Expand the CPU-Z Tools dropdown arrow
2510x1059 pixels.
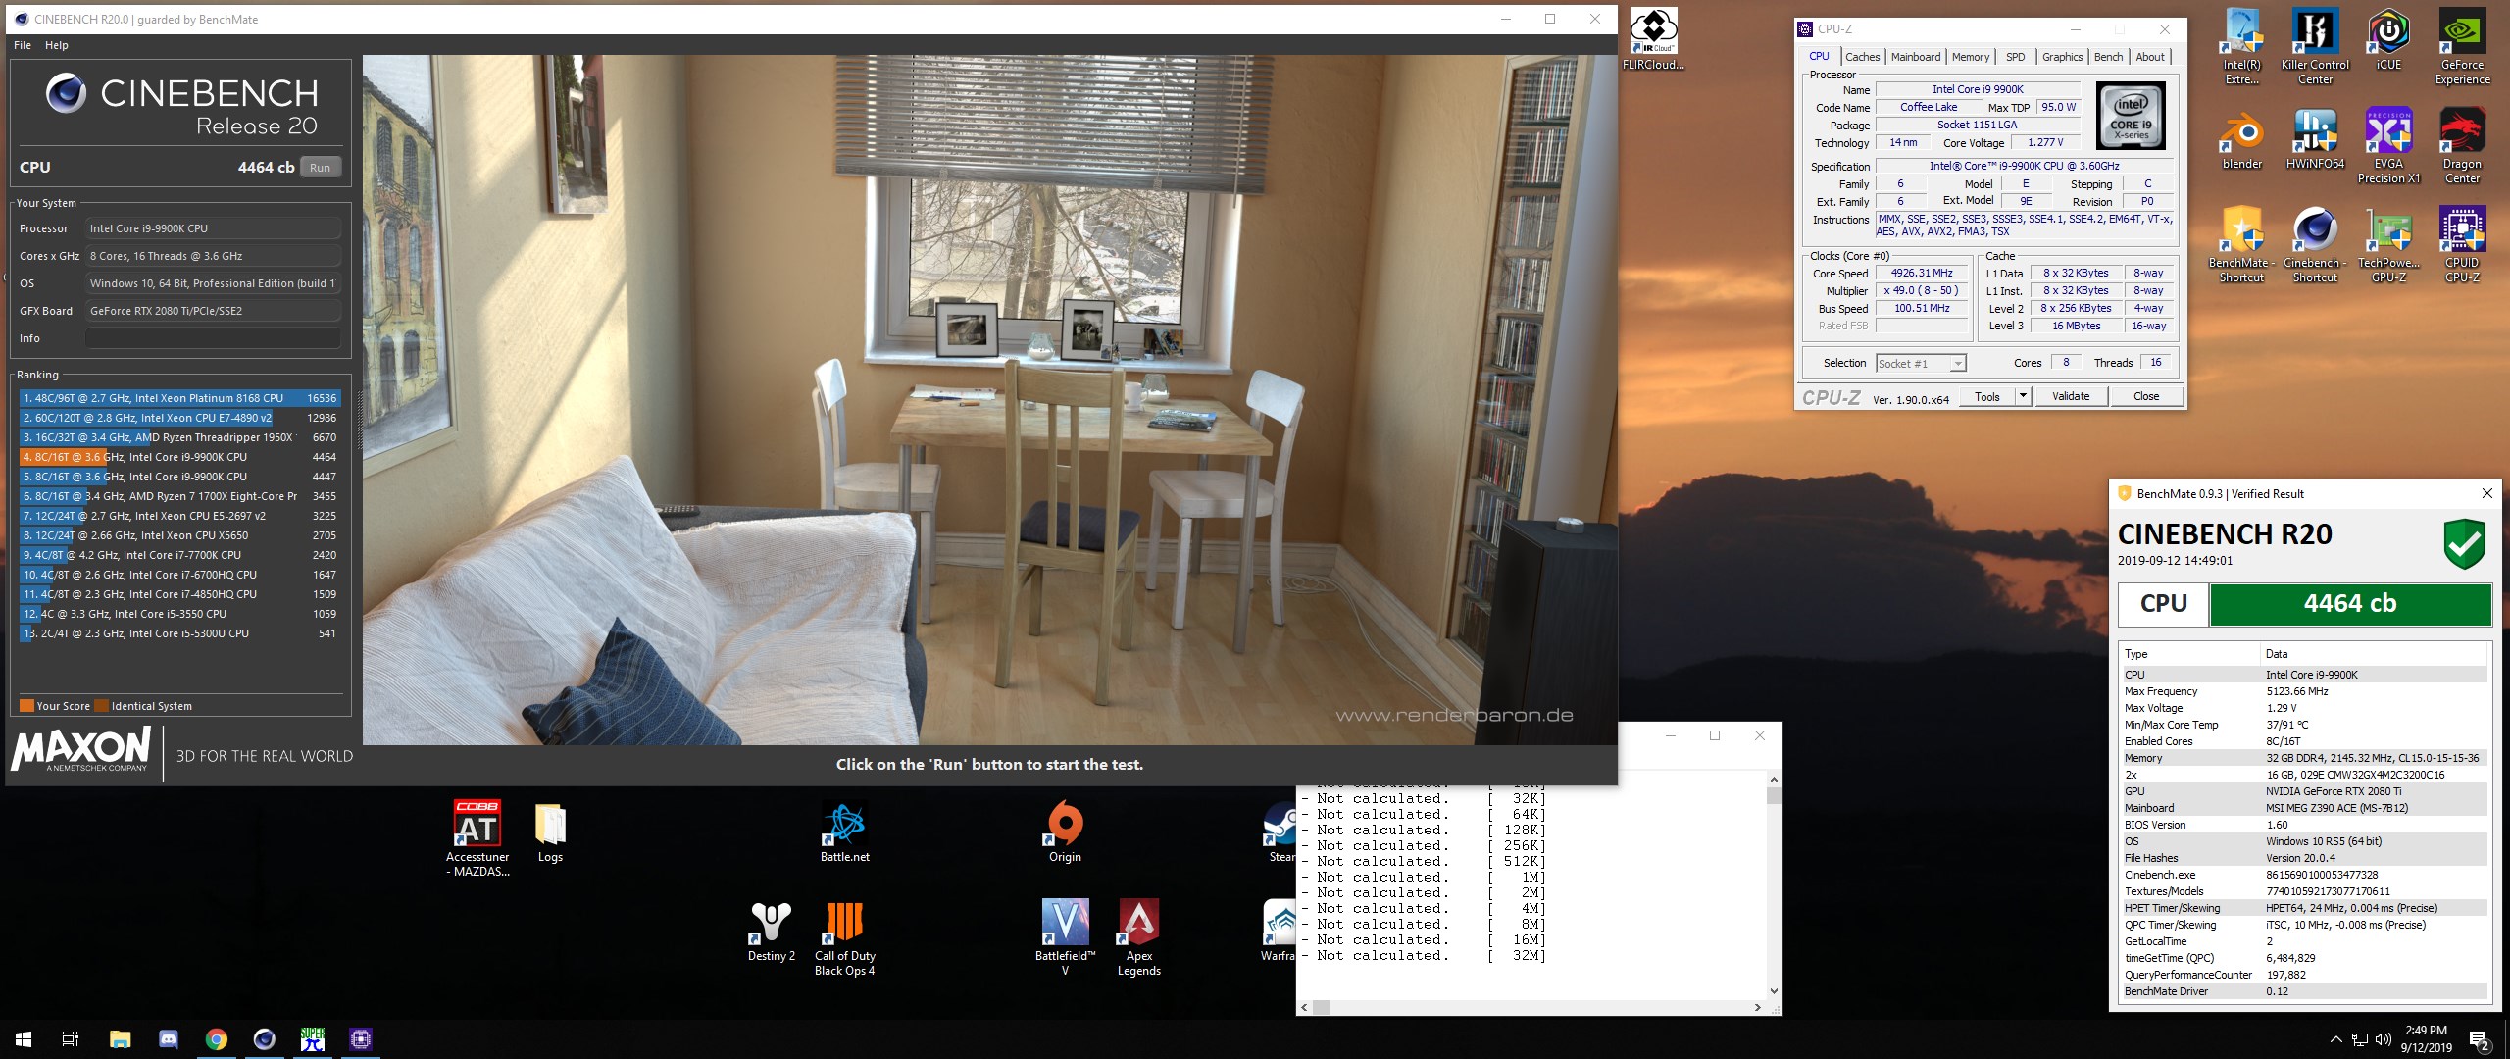[x=2023, y=396]
